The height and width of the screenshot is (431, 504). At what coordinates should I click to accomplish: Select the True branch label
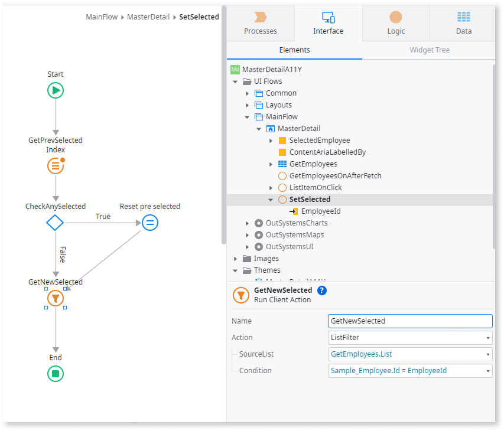pyautogui.click(x=103, y=217)
